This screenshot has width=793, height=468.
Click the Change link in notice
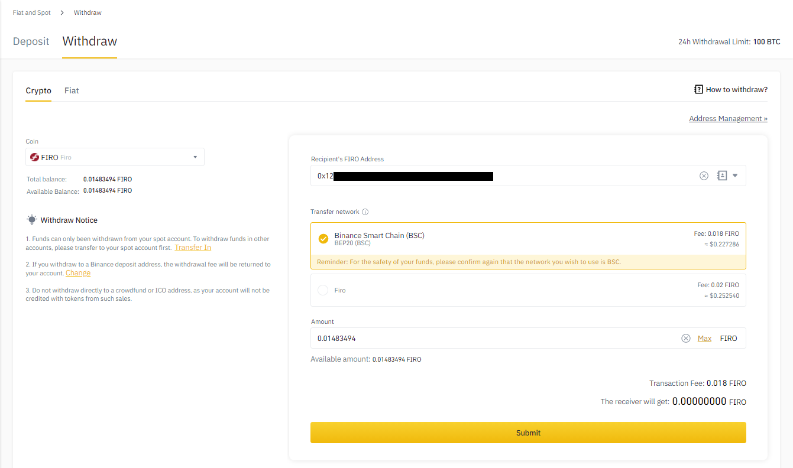(x=78, y=273)
